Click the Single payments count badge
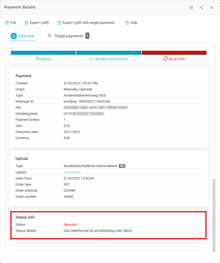The image size is (220, 263). tap(87, 36)
